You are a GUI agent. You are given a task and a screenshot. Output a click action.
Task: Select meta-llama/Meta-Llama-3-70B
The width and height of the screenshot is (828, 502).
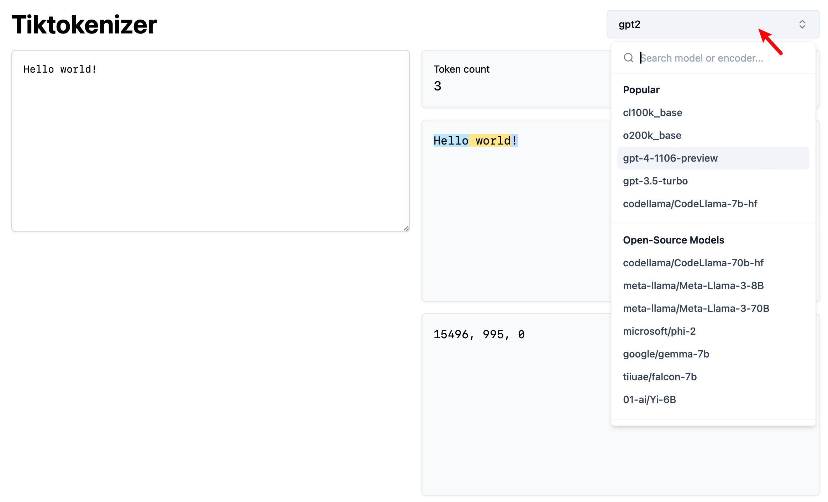click(x=696, y=308)
